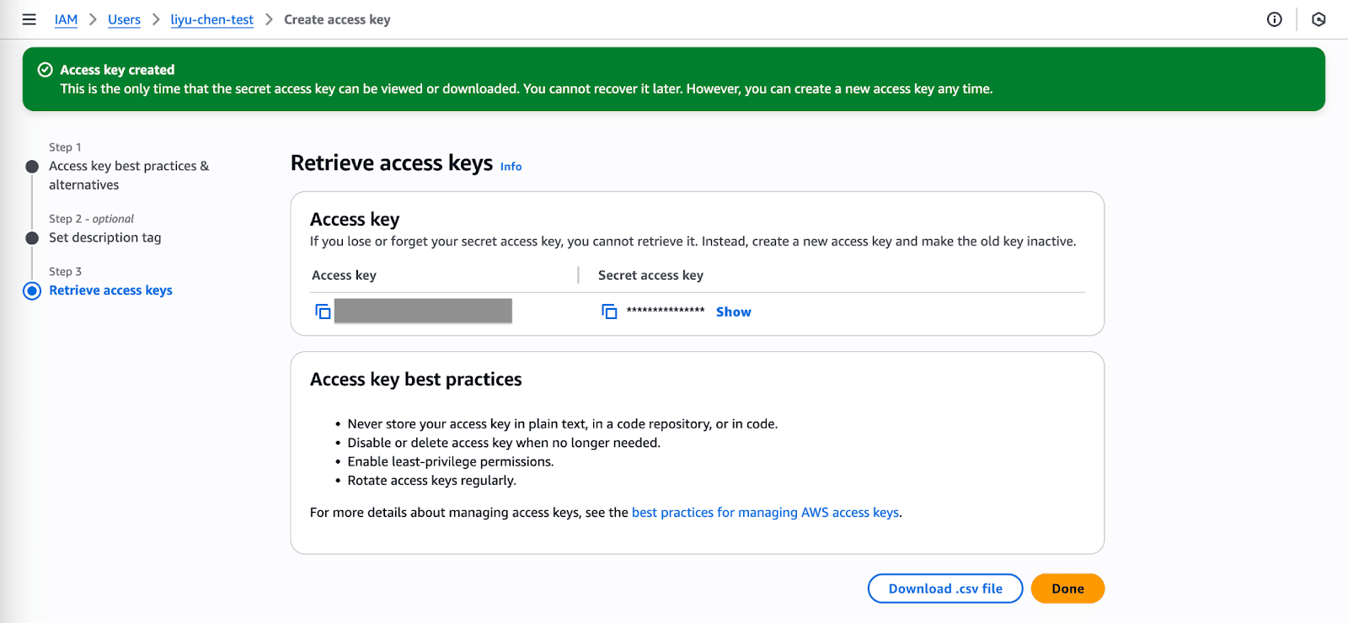The height and width of the screenshot is (623, 1348).
Task: Select Step 2 circle indicator
Action: (32, 238)
